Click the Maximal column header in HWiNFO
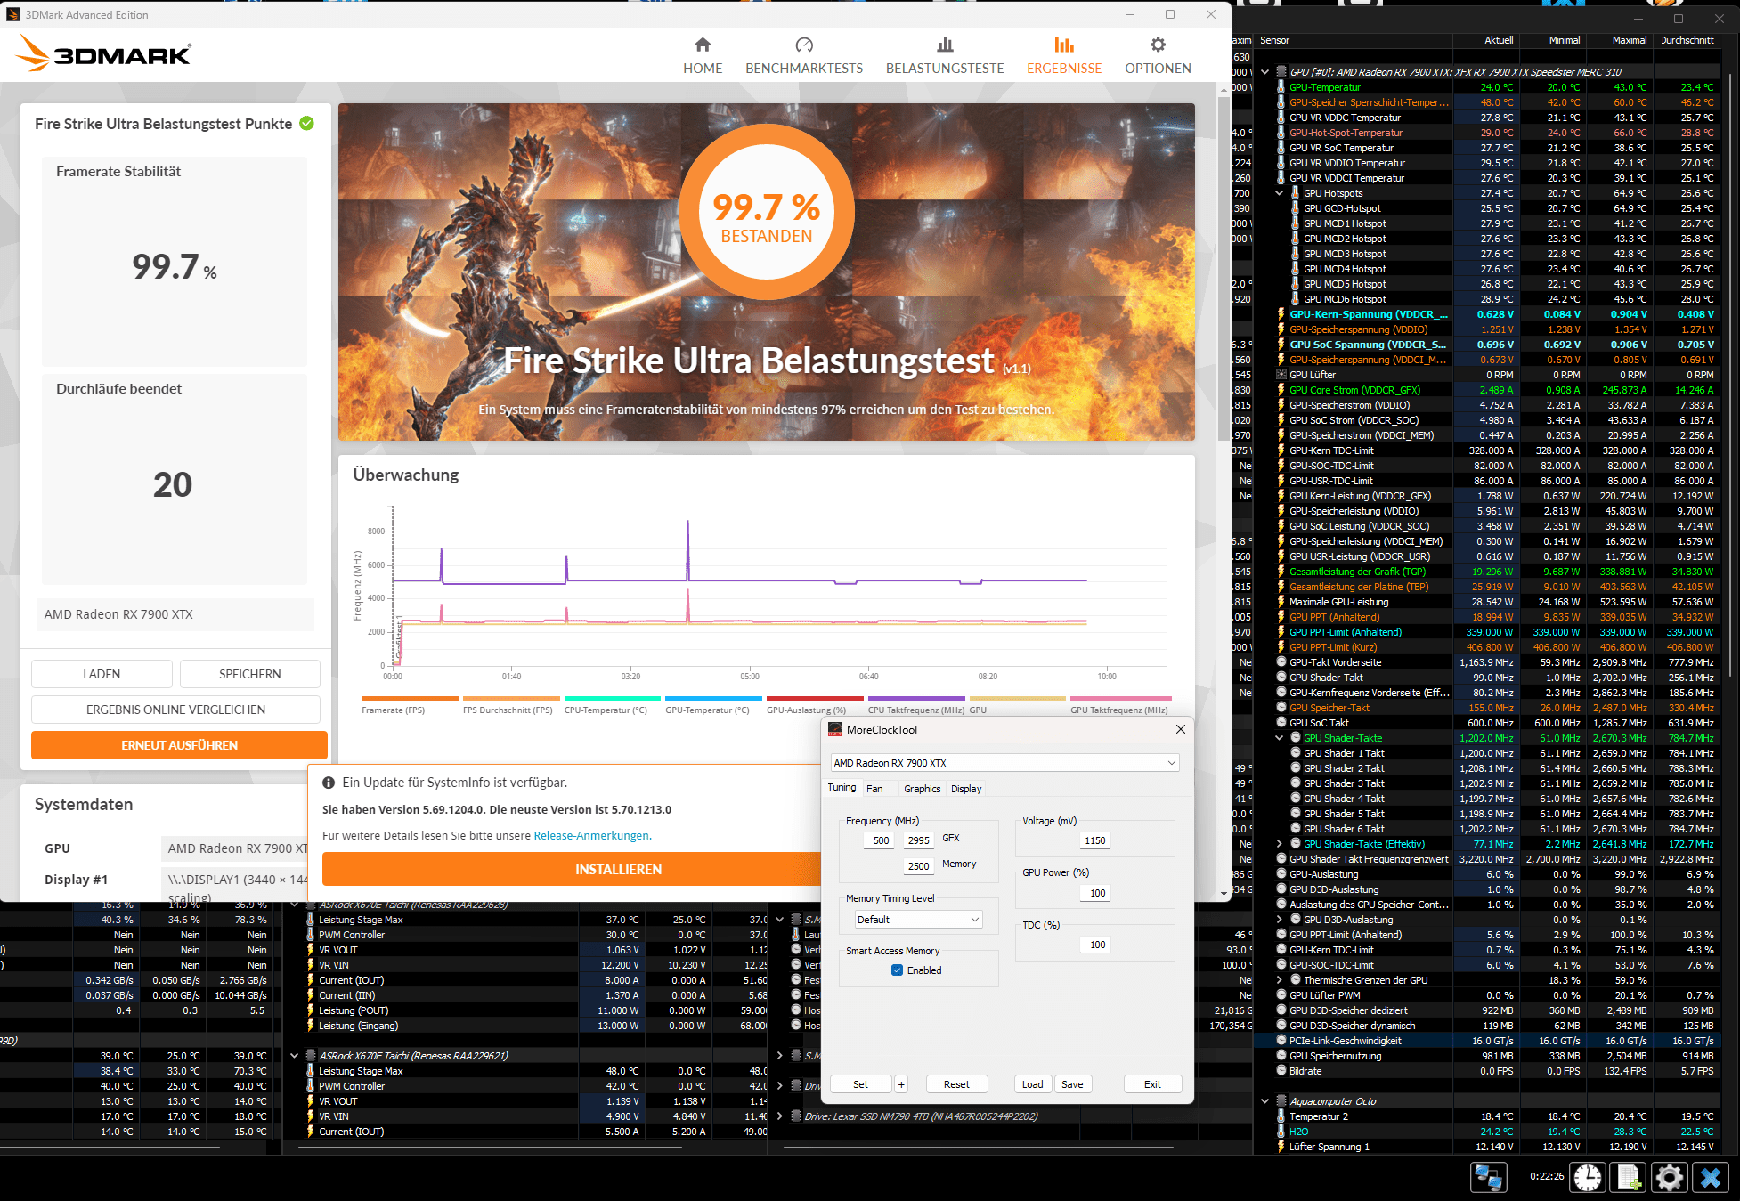1740x1201 pixels. [1629, 40]
